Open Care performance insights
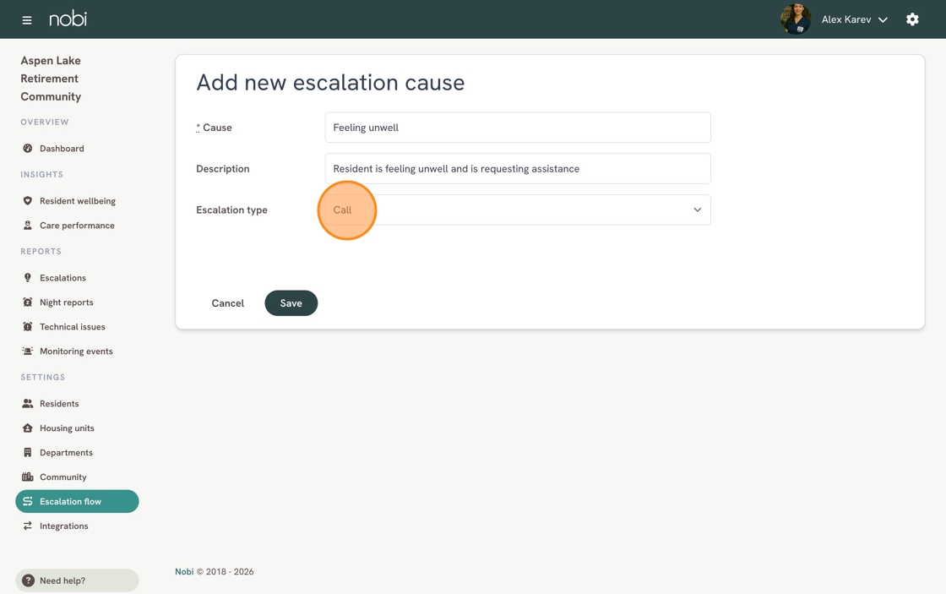 pos(77,225)
